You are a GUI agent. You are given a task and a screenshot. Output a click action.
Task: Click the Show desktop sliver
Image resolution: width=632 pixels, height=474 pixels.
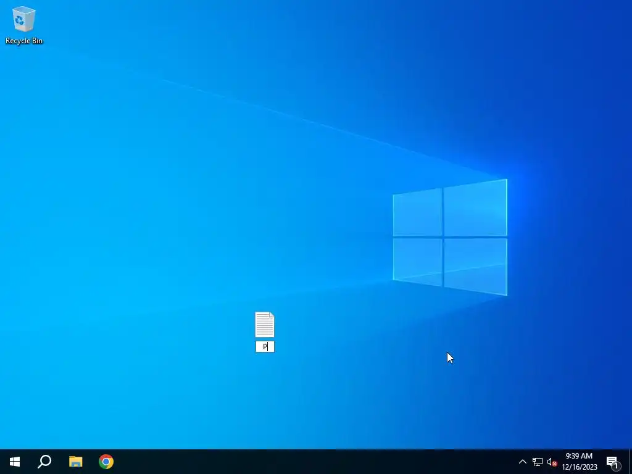click(x=630, y=462)
